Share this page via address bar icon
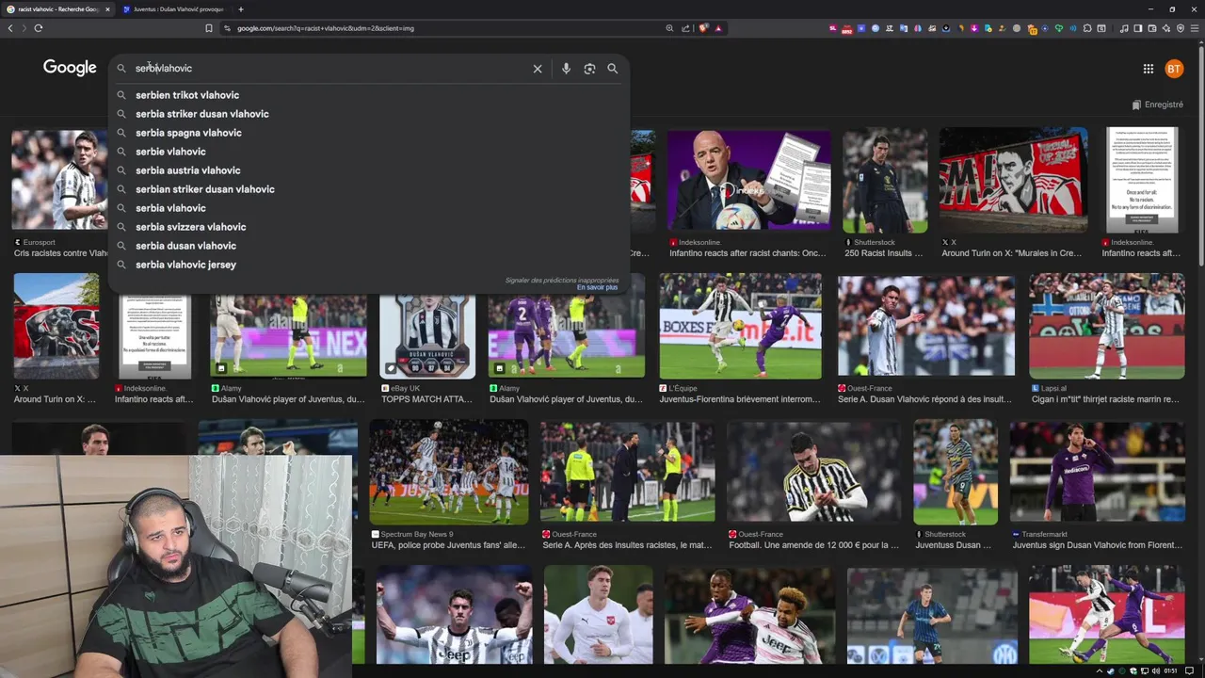The width and height of the screenshot is (1205, 678). pyautogui.click(x=685, y=28)
